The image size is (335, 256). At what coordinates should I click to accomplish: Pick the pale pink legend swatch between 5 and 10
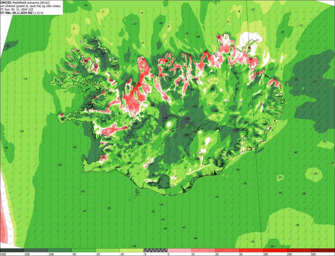180,250
